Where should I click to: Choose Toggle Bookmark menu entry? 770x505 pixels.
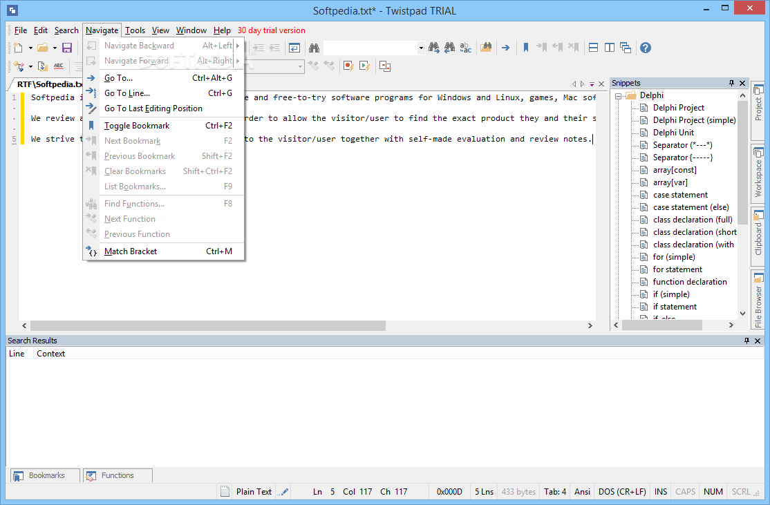(x=164, y=126)
